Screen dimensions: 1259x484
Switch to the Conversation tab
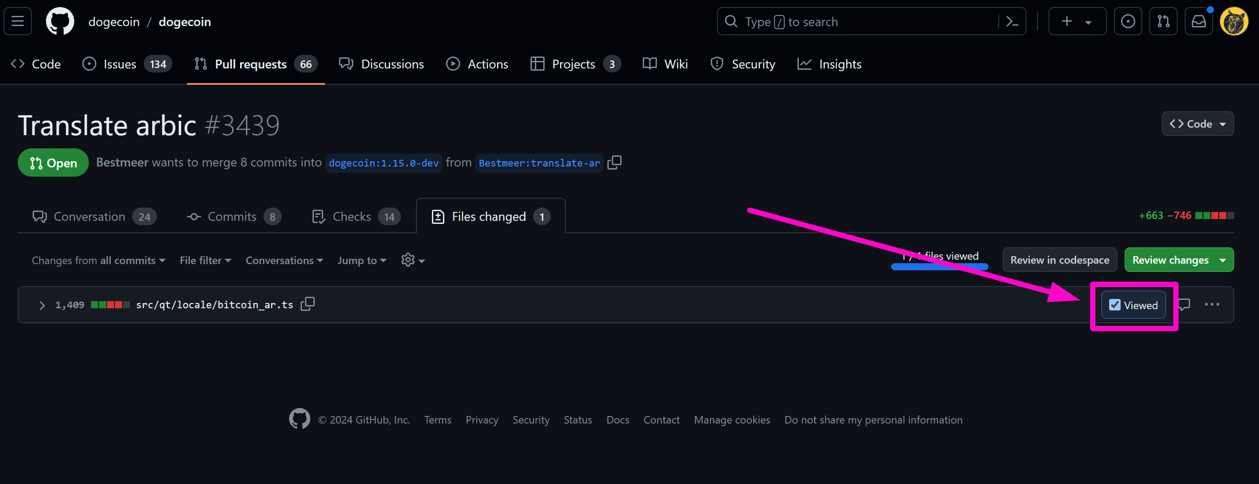coord(94,216)
